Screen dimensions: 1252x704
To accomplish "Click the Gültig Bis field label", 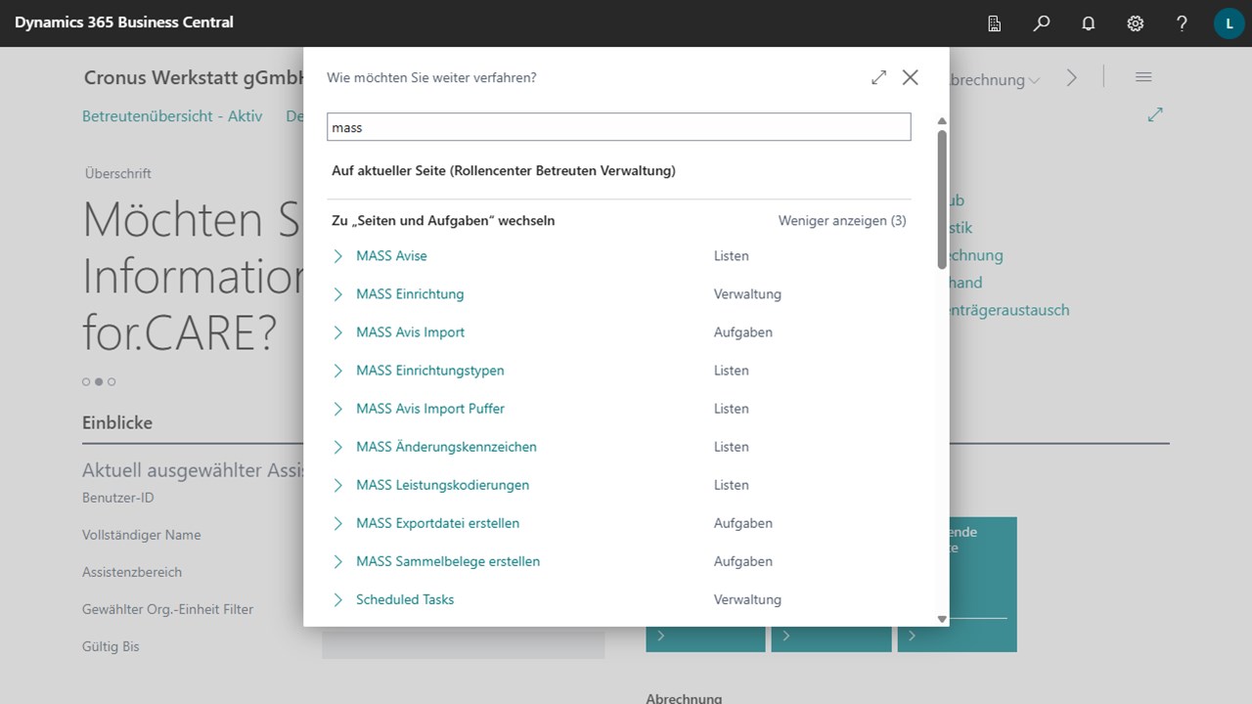I will pos(111,646).
